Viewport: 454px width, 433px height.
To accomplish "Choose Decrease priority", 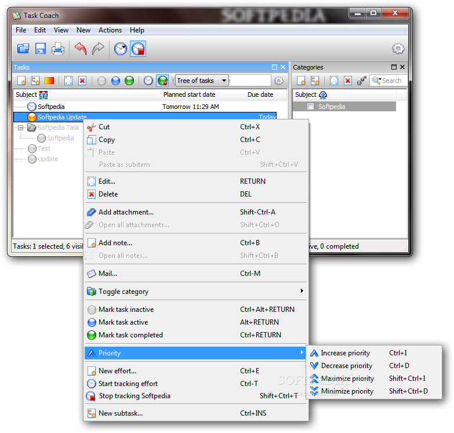I will [x=374, y=366].
